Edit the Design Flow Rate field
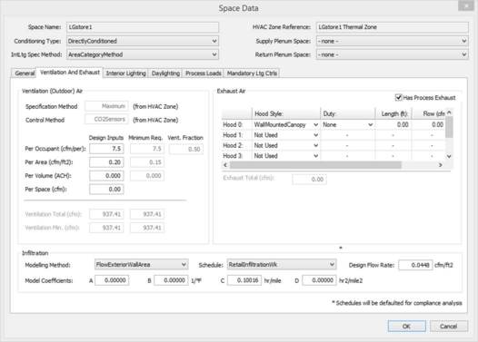Viewport: 478px width, 342px height. point(415,265)
